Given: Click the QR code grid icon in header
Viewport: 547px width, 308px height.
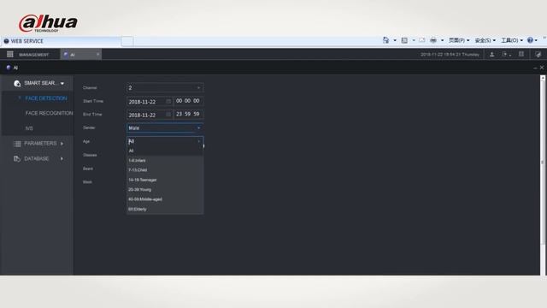Looking at the screenshot, I should (x=521, y=54).
